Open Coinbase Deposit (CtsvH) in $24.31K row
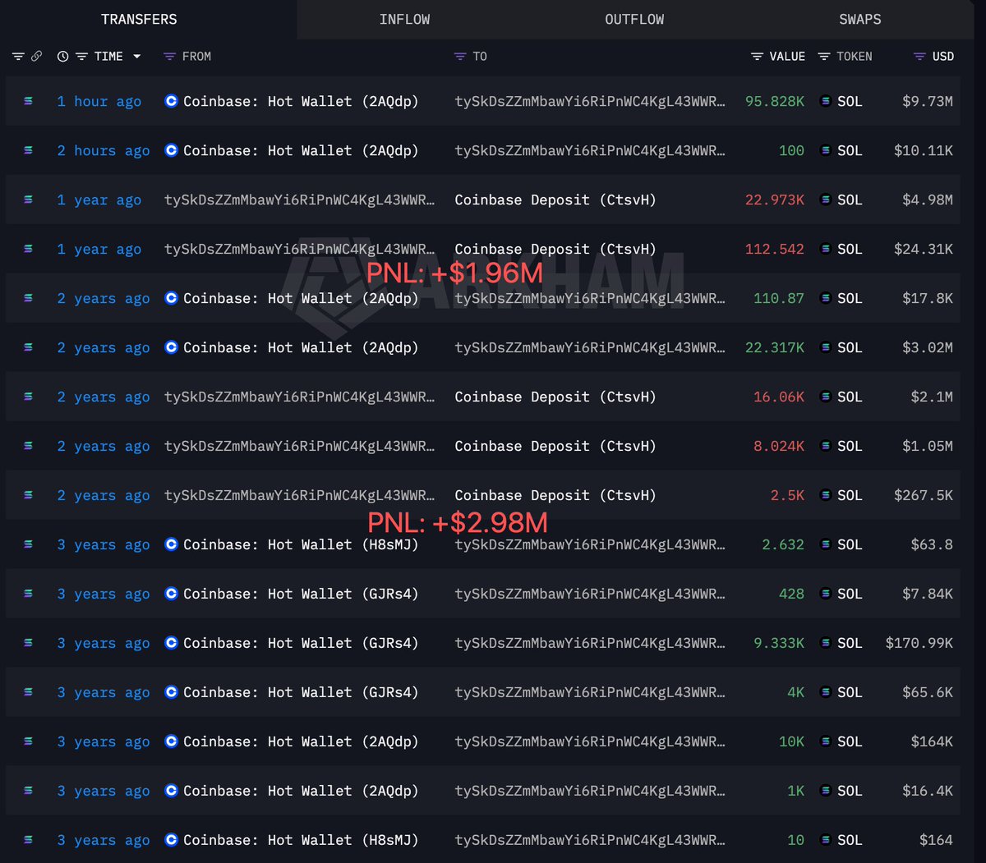Screen dimensions: 986x863 point(555,250)
